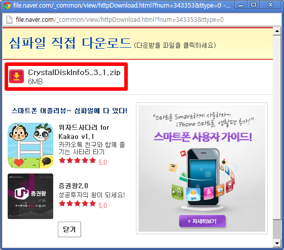Screen dimensions: 284x250
Task: Open the U+ 증권왕 app thumbnail
Action: pyautogui.click(x=30, y=196)
